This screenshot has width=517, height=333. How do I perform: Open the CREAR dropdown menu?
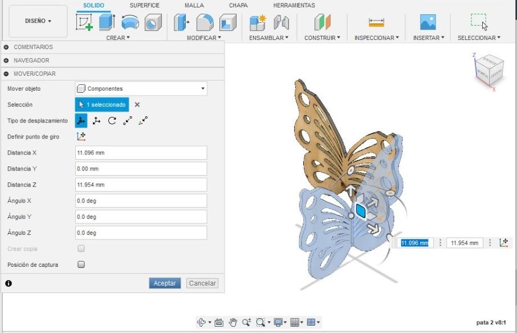(118, 38)
